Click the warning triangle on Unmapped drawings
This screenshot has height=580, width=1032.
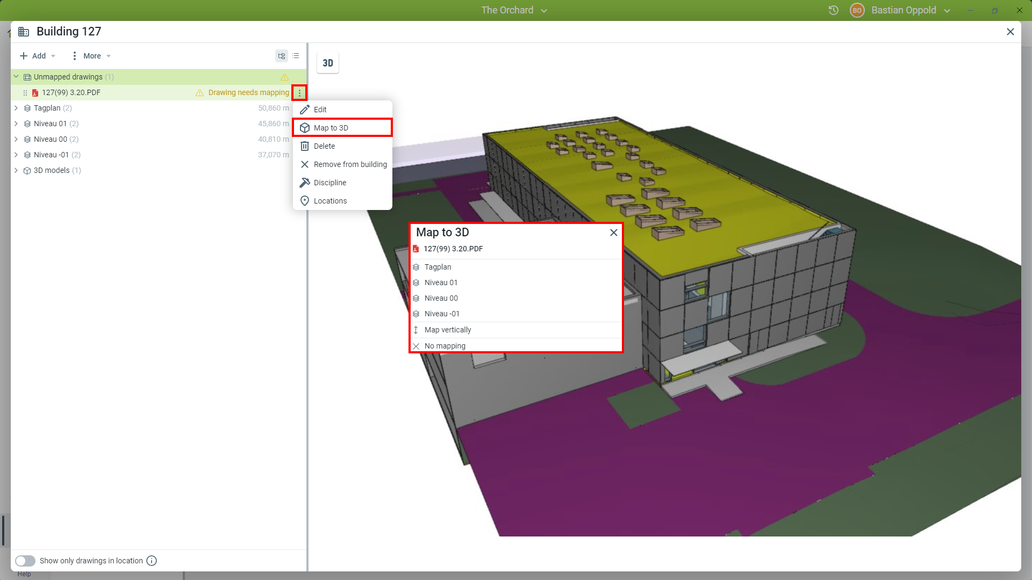pyautogui.click(x=284, y=77)
